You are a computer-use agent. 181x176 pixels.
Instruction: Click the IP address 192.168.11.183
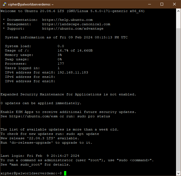(x=73, y=72)
